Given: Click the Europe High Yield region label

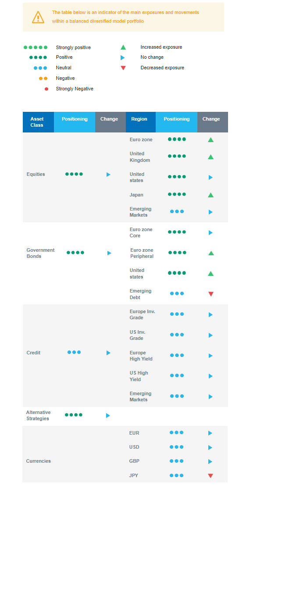Looking at the screenshot, I should 141,356.
